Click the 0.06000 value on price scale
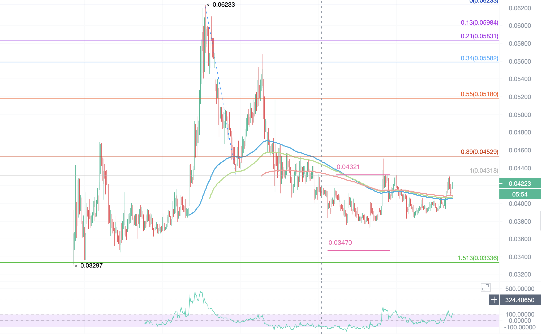Screen dimensions: 541x334 [520, 26]
